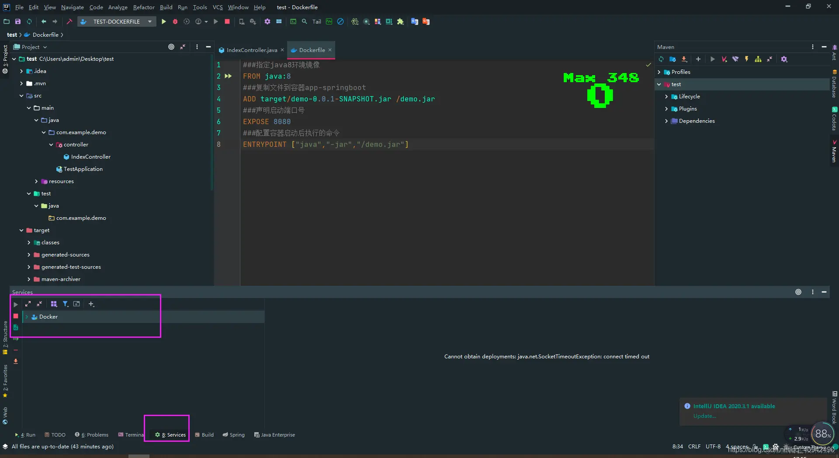839x458 pixels.
Task: Open the Refactor menu
Action: pyautogui.click(x=144, y=7)
